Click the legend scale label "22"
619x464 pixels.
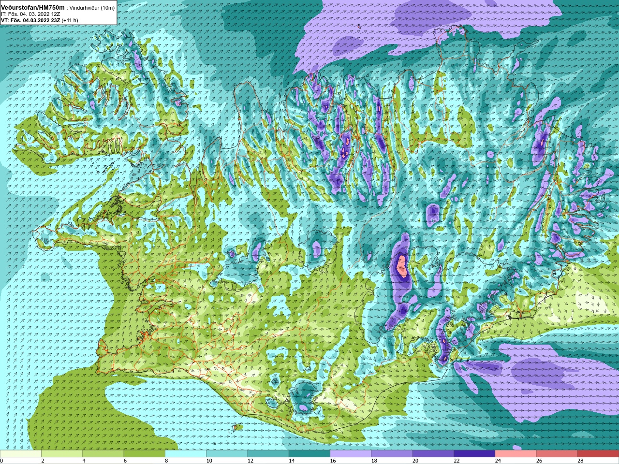[x=457, y=461]
